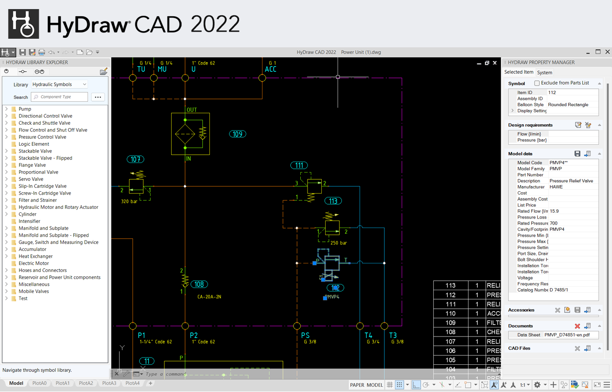Click the red delete Documents icon
This screenshot has height=392, width=612.
point(578,326)
